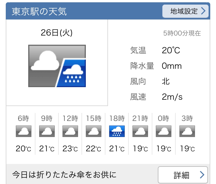Click the 21時 cloudy forecast icon

140,131
